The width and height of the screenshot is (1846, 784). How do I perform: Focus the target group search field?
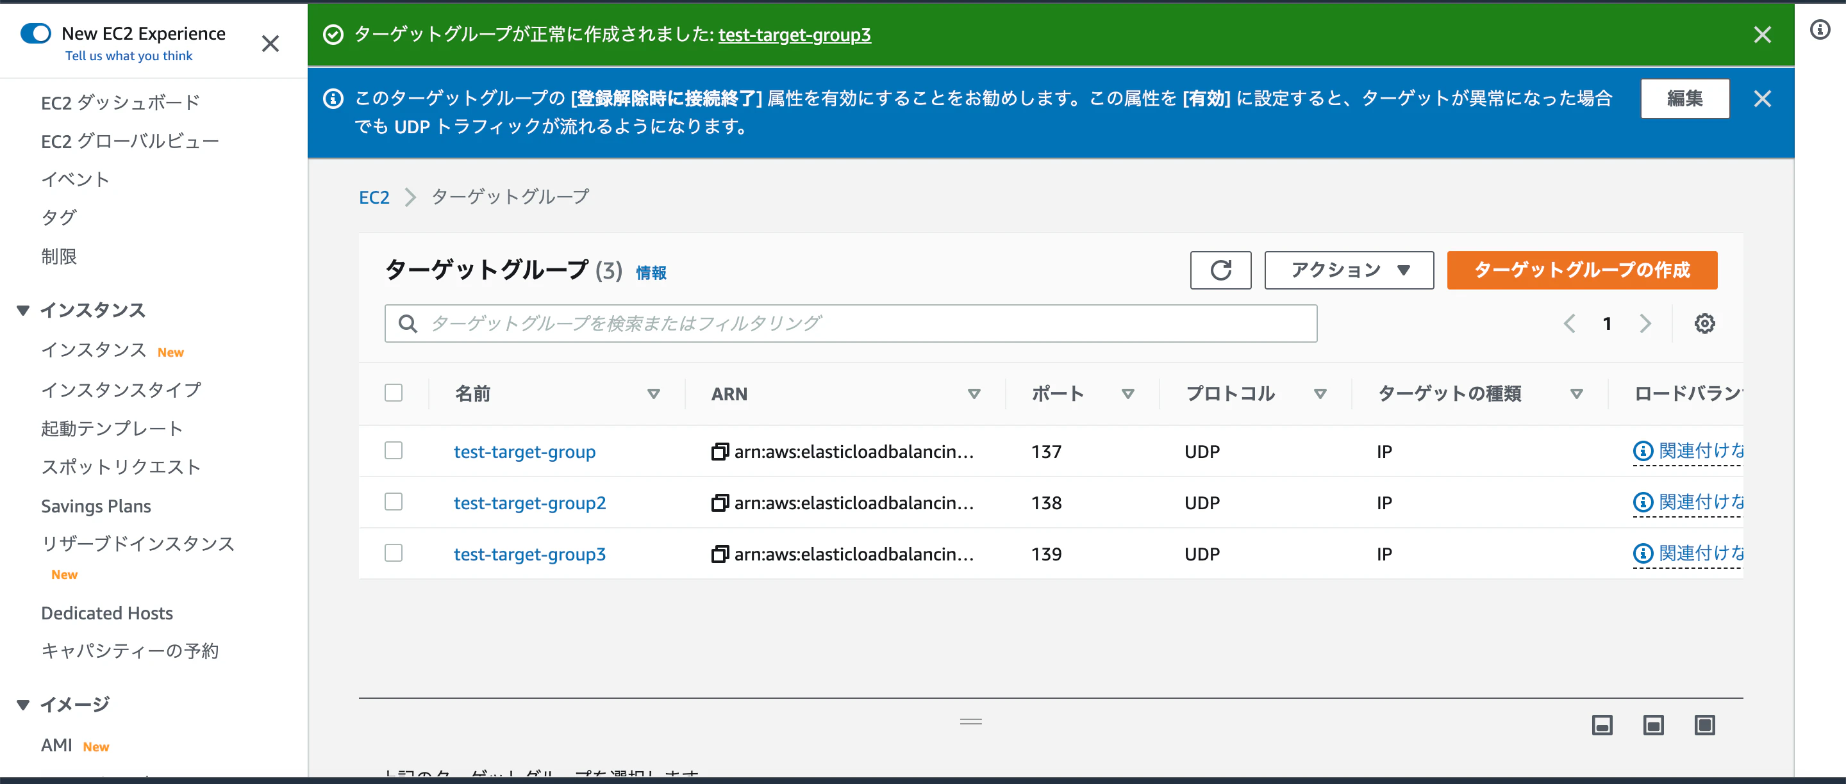coord(850,323)
